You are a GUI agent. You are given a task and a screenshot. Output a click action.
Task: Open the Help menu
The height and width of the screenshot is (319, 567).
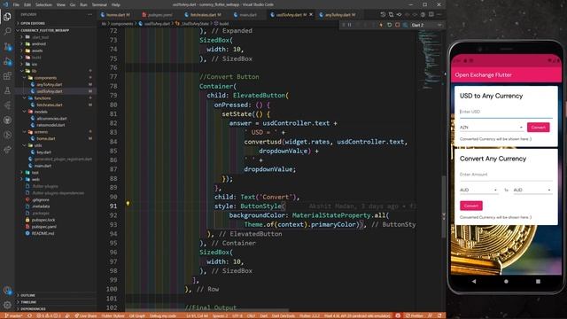[x=116, y=4]
